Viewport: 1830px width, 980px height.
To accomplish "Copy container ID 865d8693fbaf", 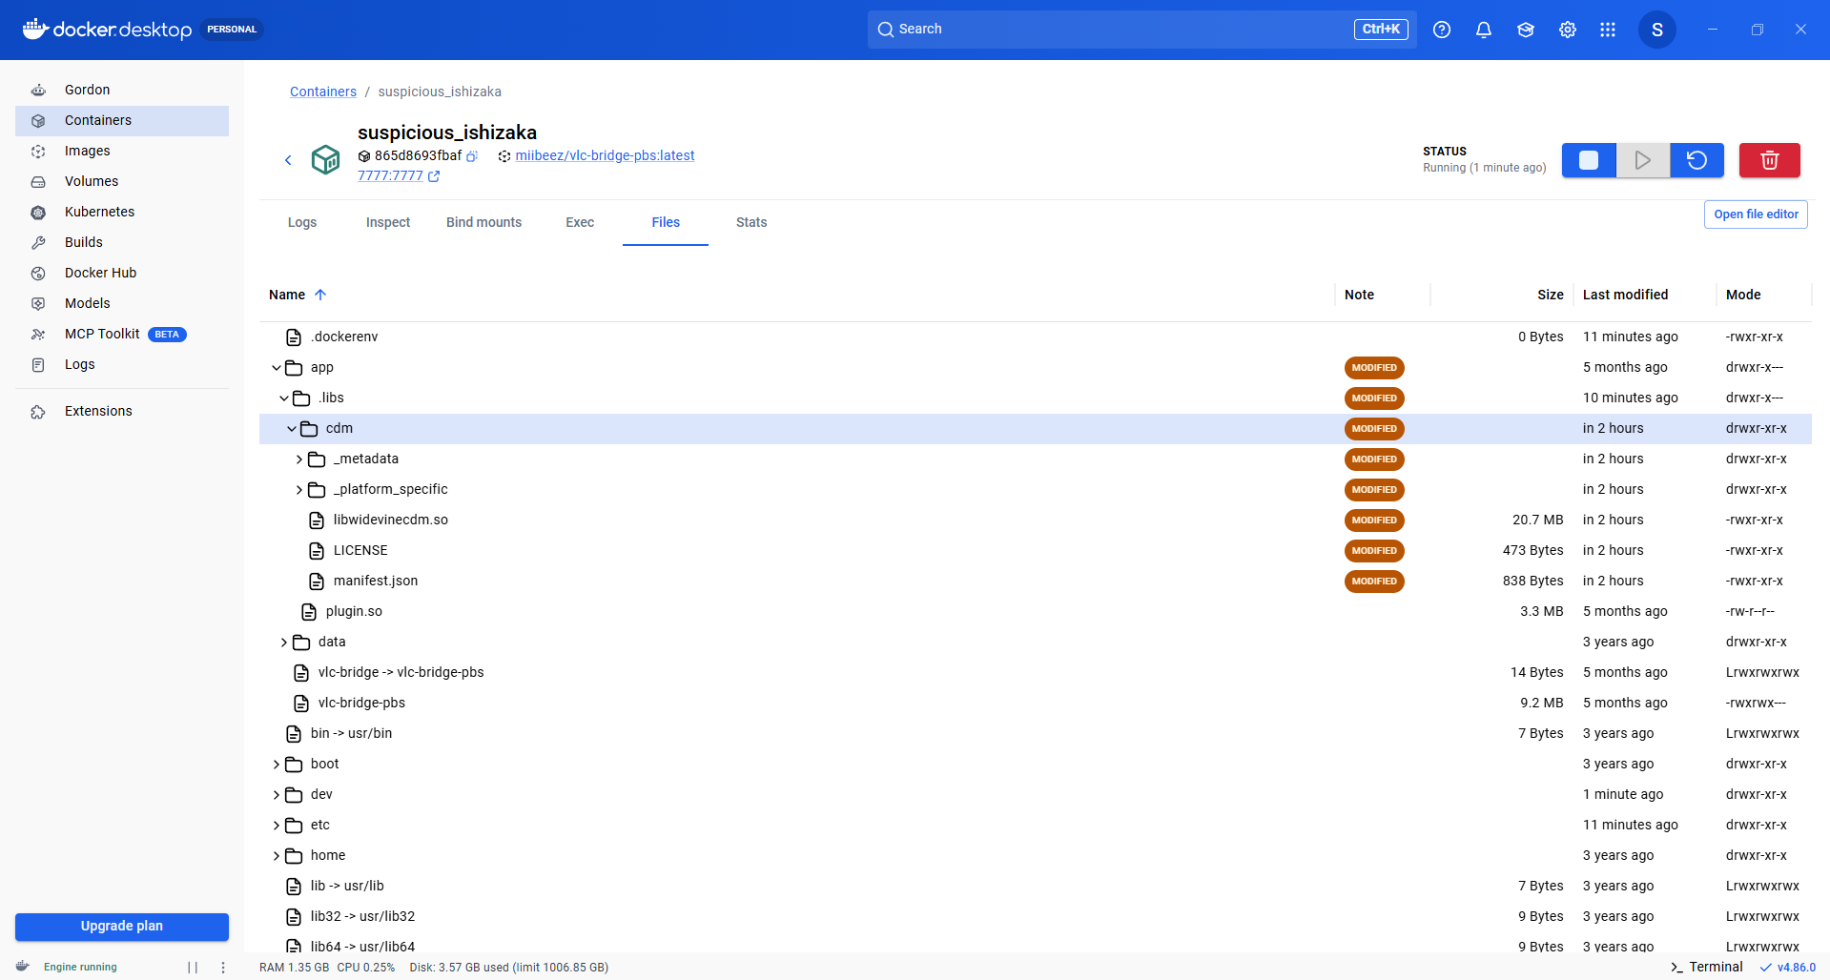I will tap(472, 156).
